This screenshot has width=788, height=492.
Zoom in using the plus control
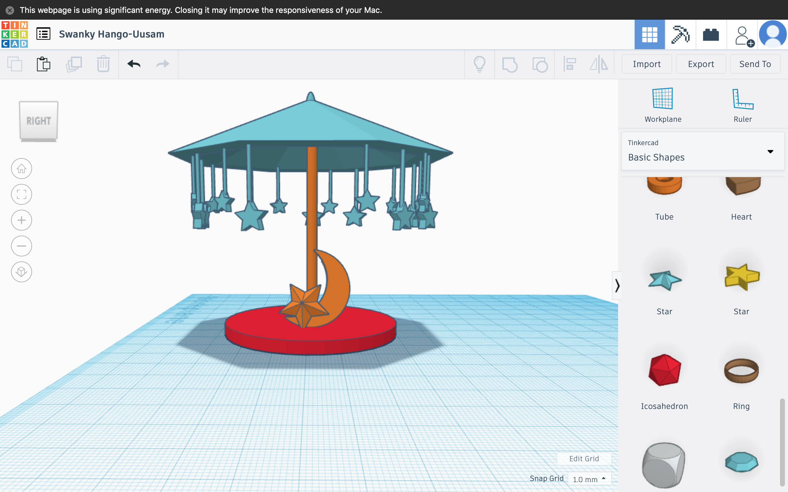[x=22, y=220]
